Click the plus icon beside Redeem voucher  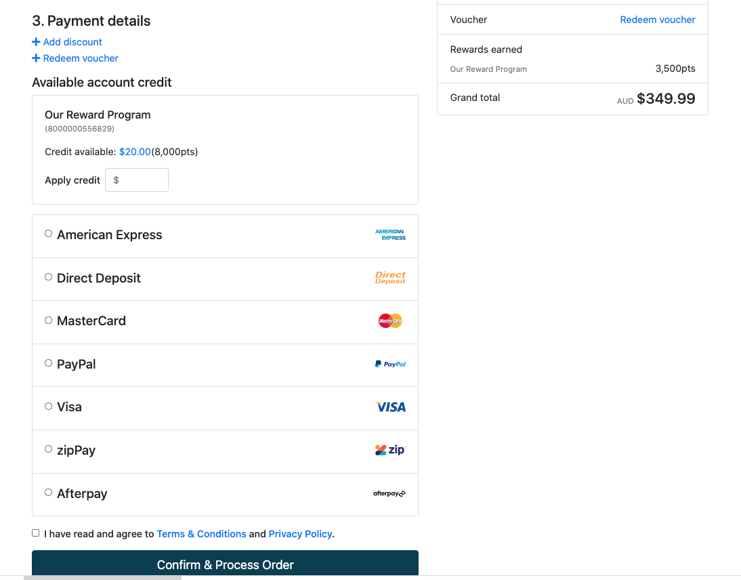(x=36, y=58)
